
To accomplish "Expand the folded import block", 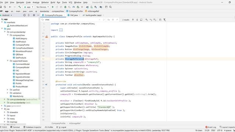I will [61, 30].
